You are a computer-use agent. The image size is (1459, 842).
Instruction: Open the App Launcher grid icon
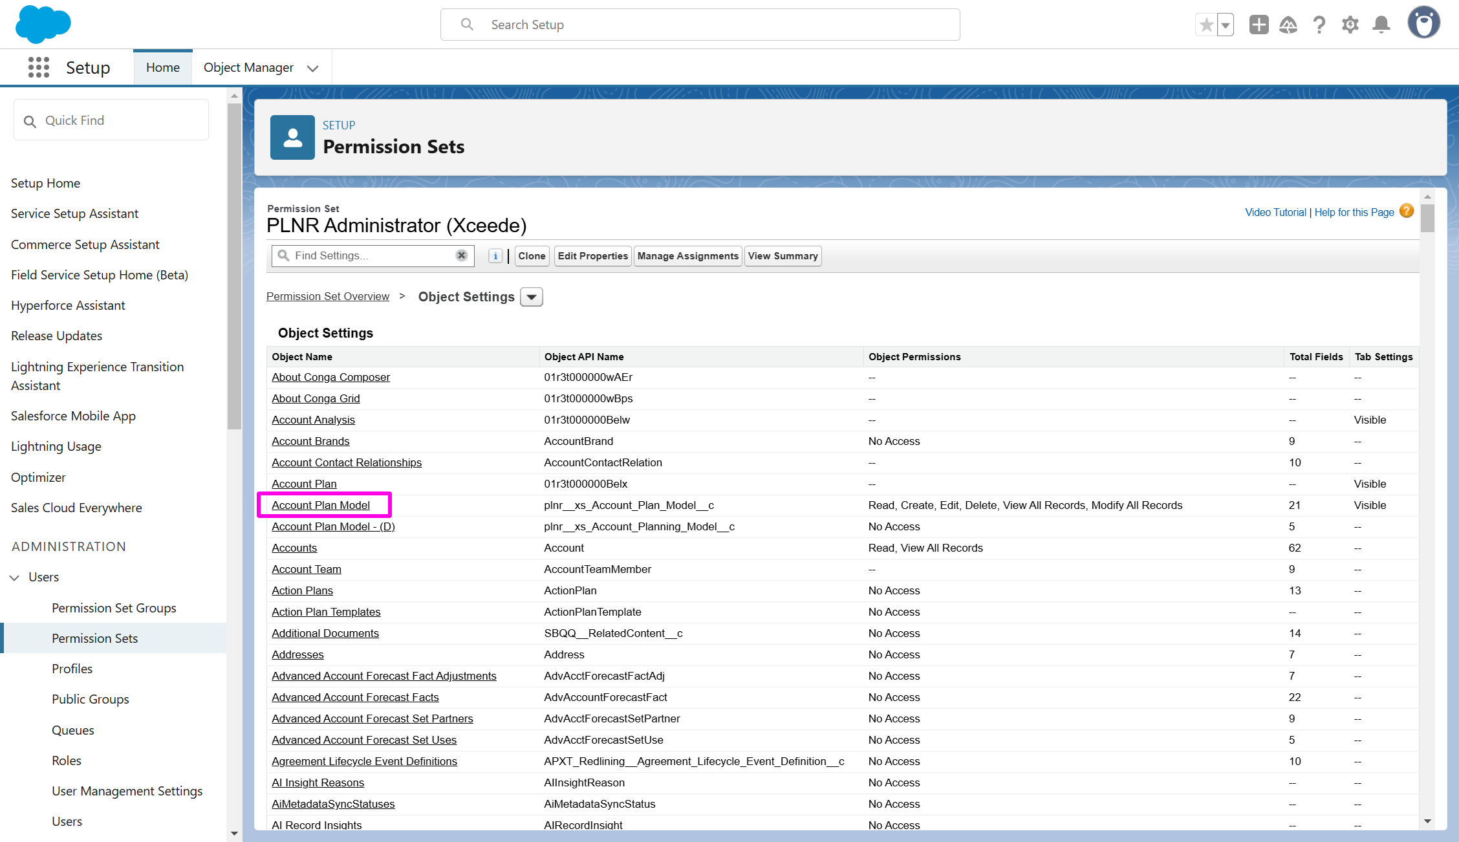[x=39, y=67]
